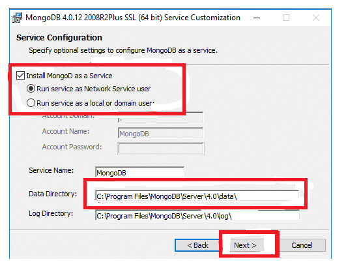Click the Data Directory label

click(x=53, y=194)
